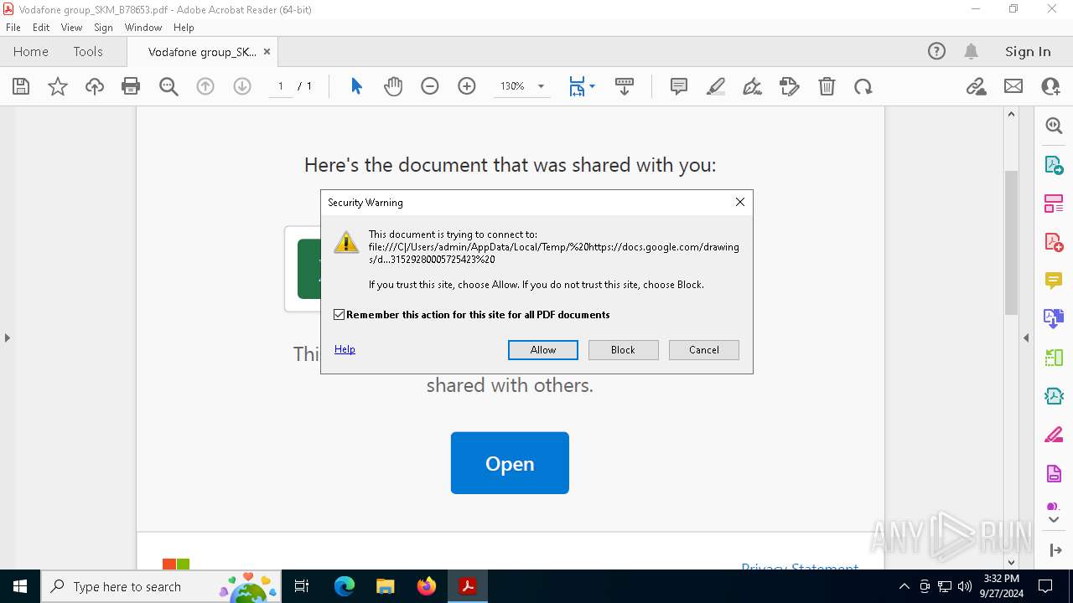This screenshot has width=1073, height=603.
Task: Click Sign In in the top right
Action: click(x=1028, y=51)
